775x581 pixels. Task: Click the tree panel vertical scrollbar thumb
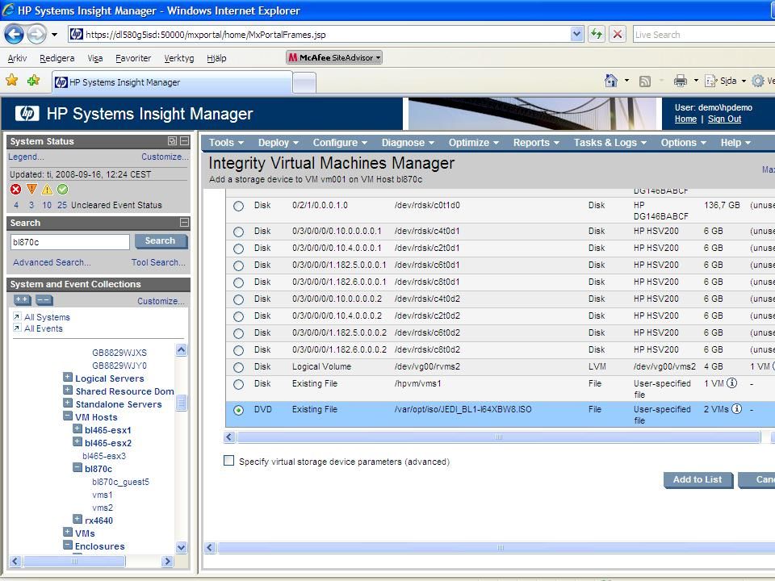pos(182,403)
